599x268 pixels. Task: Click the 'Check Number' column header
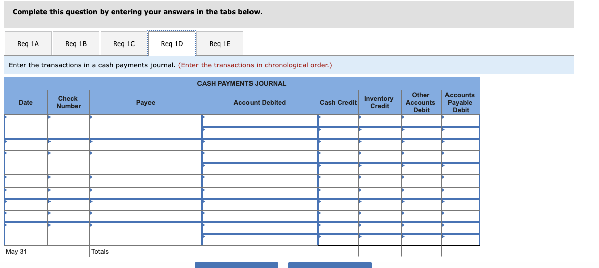pyautogui.click(x=69, y=102)
